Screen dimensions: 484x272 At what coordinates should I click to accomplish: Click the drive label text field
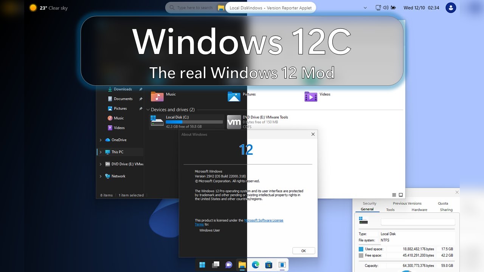(418, 222)
